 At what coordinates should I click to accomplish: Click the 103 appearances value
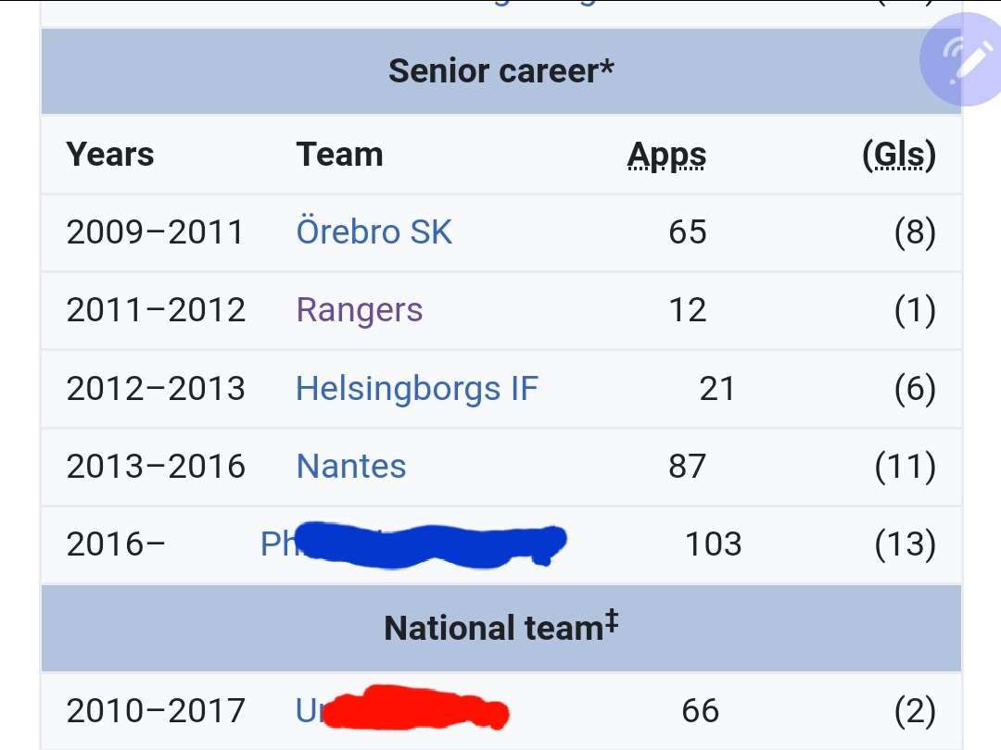[713, 544]
